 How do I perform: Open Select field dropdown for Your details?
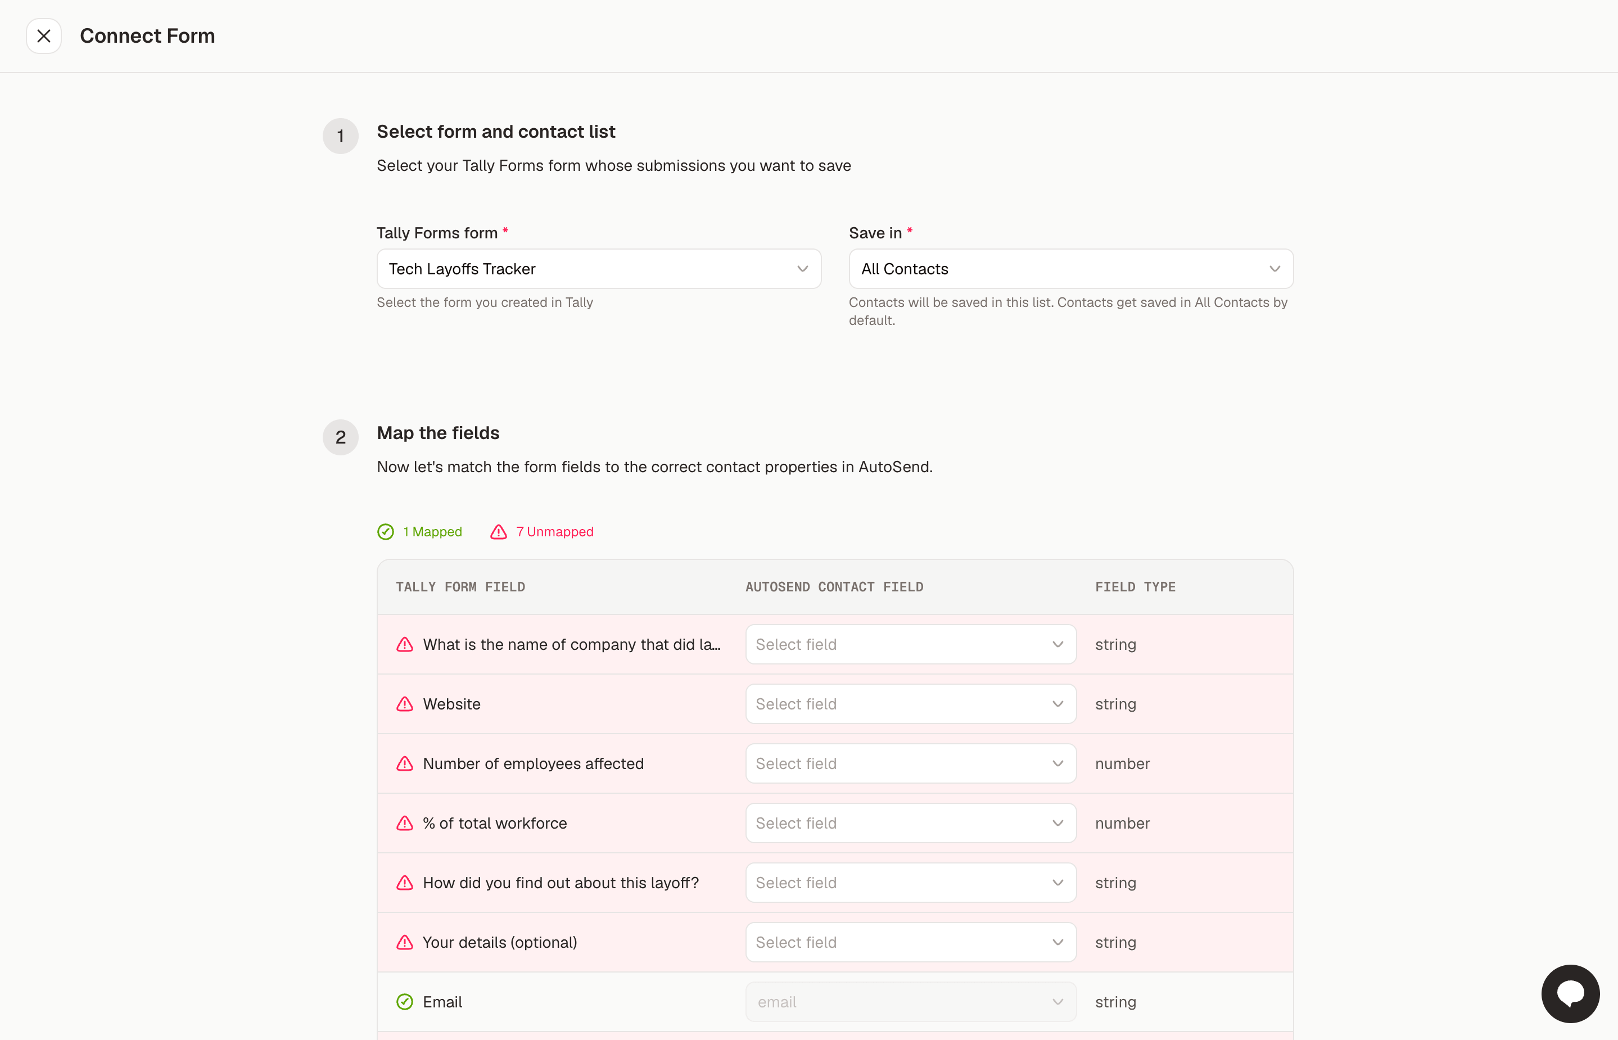(911, 942)
